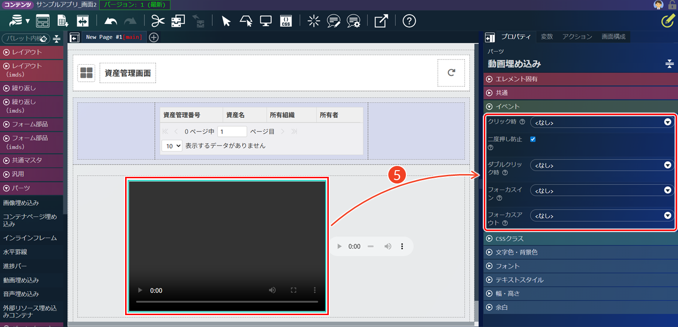Click the scissors cut icon

click(x=158, y=21)
